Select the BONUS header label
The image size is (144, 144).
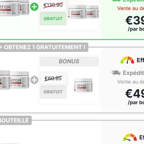(x=69, y=62)
